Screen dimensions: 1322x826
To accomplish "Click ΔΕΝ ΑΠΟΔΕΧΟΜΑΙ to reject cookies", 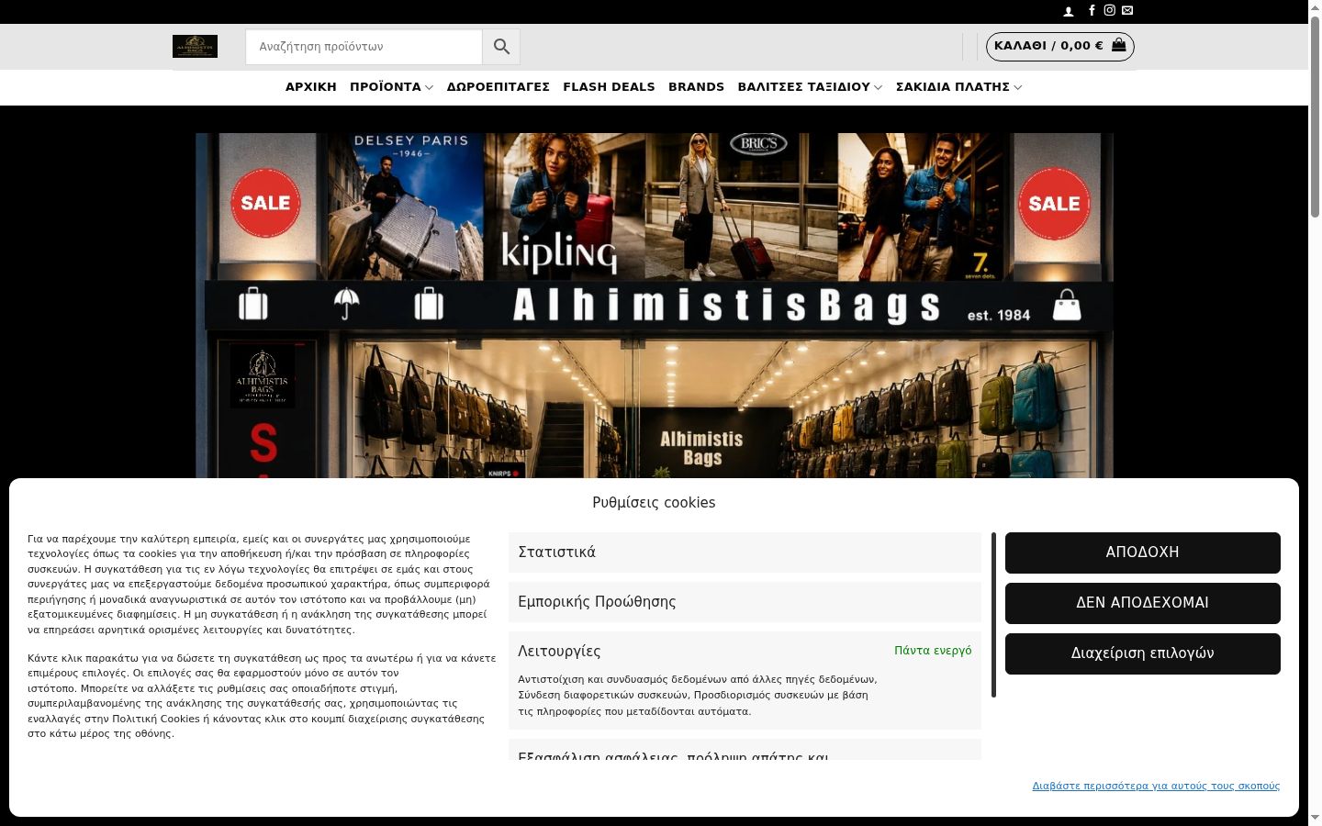I will coord(1143,603).
